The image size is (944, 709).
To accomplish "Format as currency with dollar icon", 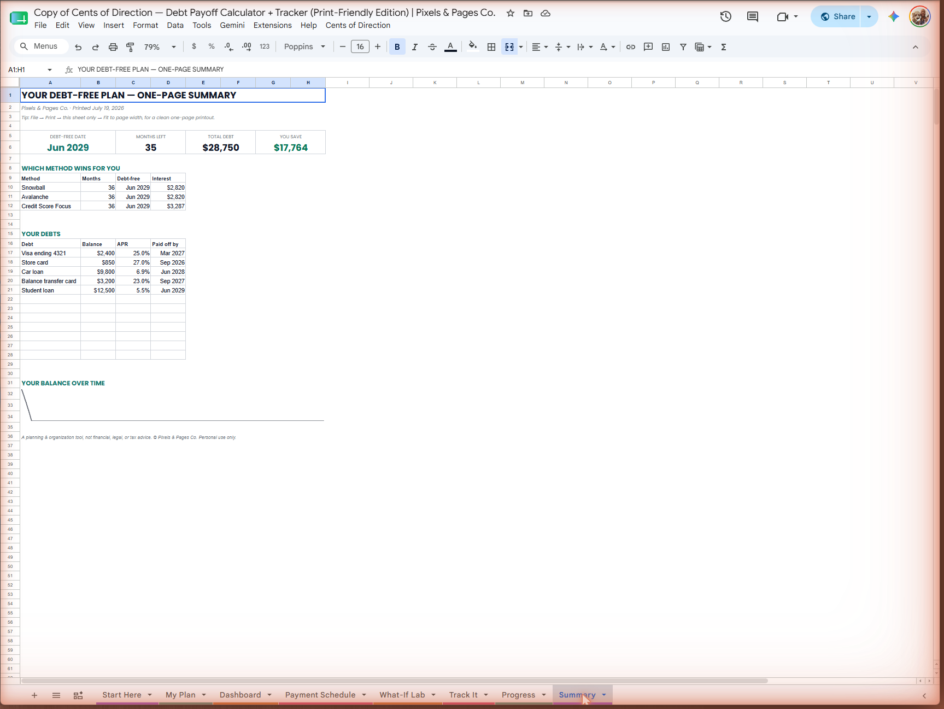I will pyautogui.click(x=194, y=46).
